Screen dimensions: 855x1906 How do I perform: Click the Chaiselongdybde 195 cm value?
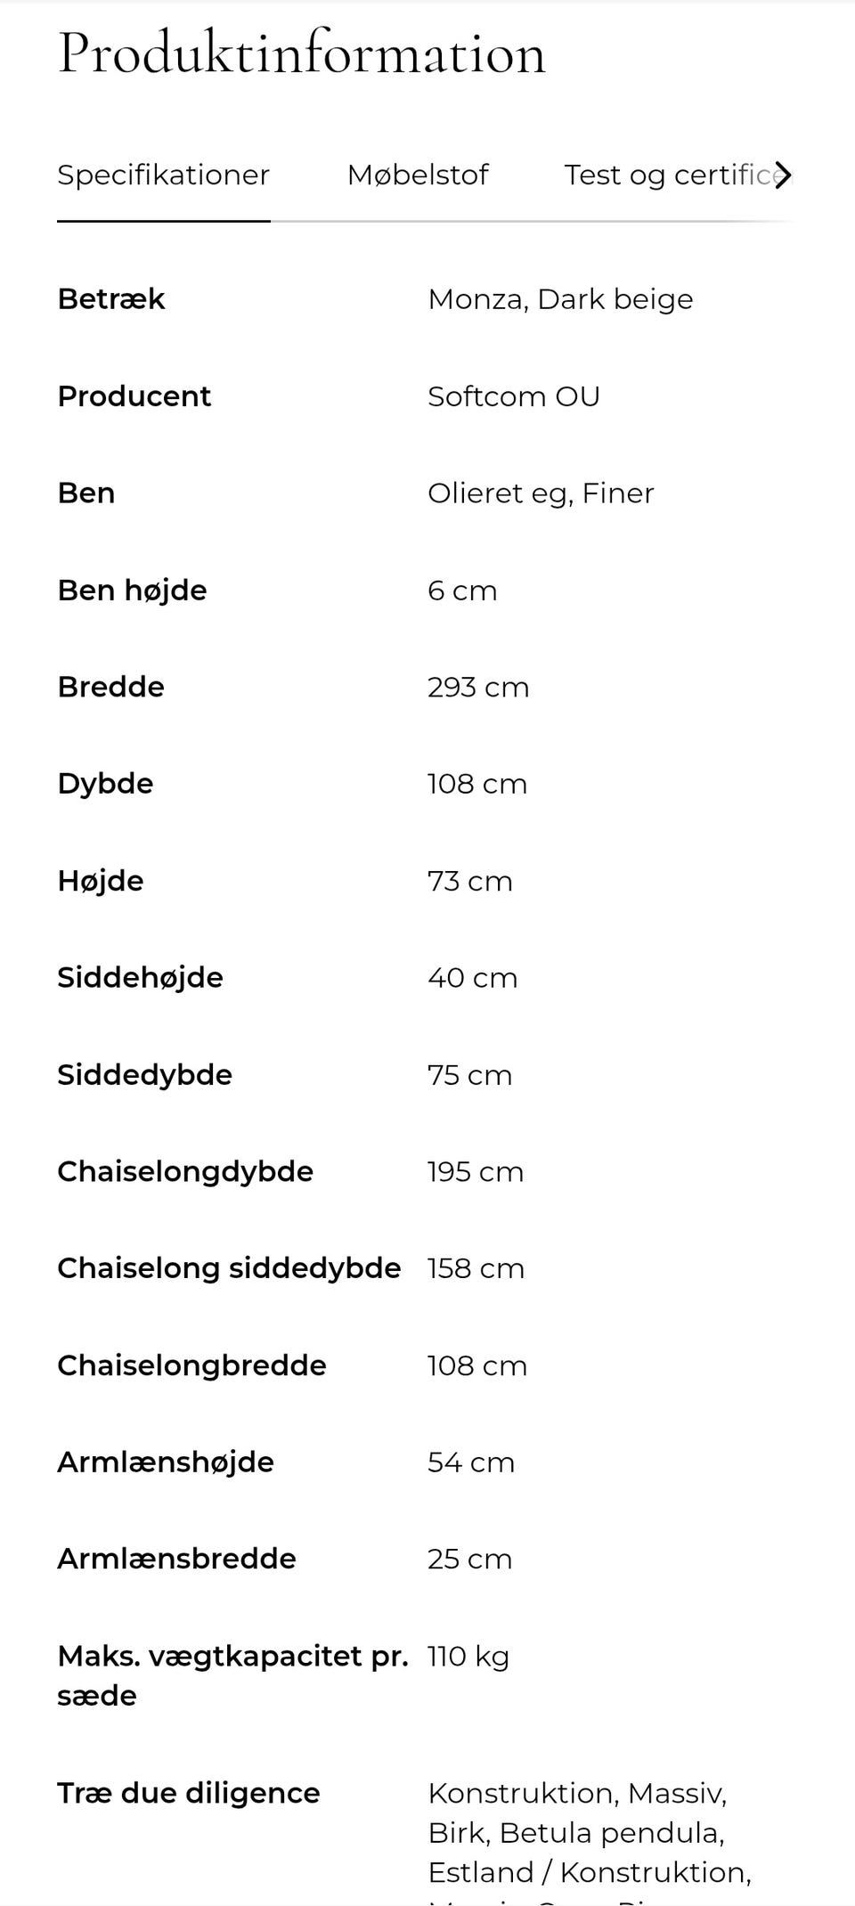point(475,1172)
